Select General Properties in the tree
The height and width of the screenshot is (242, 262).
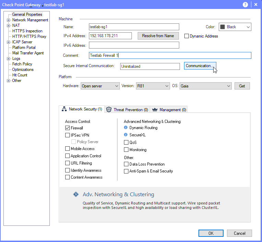[x=27, y=14]
